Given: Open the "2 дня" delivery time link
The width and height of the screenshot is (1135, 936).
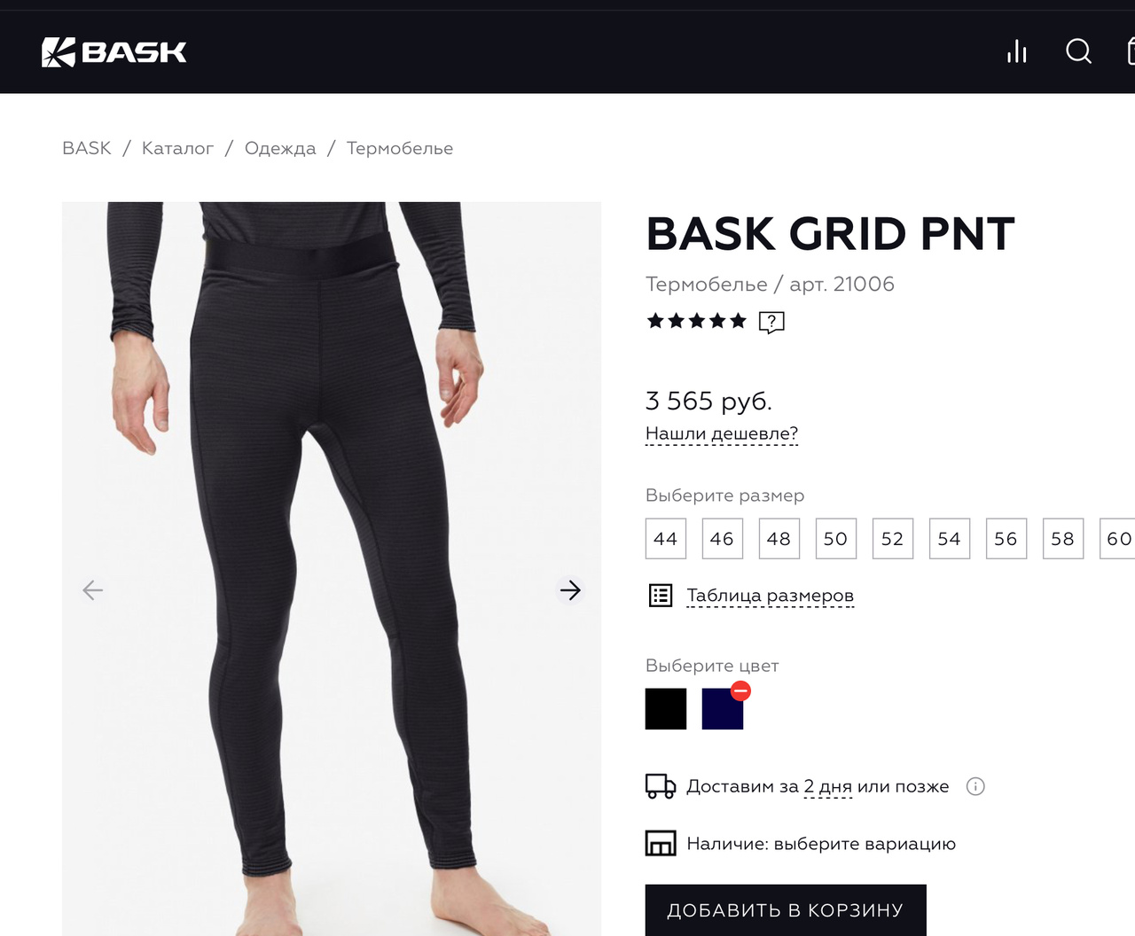Looking at the screenshot, I should [828, 787].
